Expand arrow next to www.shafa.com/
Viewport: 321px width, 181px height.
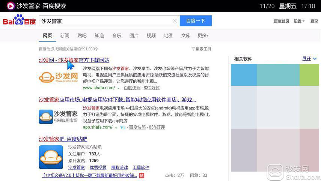coord(118,88)
